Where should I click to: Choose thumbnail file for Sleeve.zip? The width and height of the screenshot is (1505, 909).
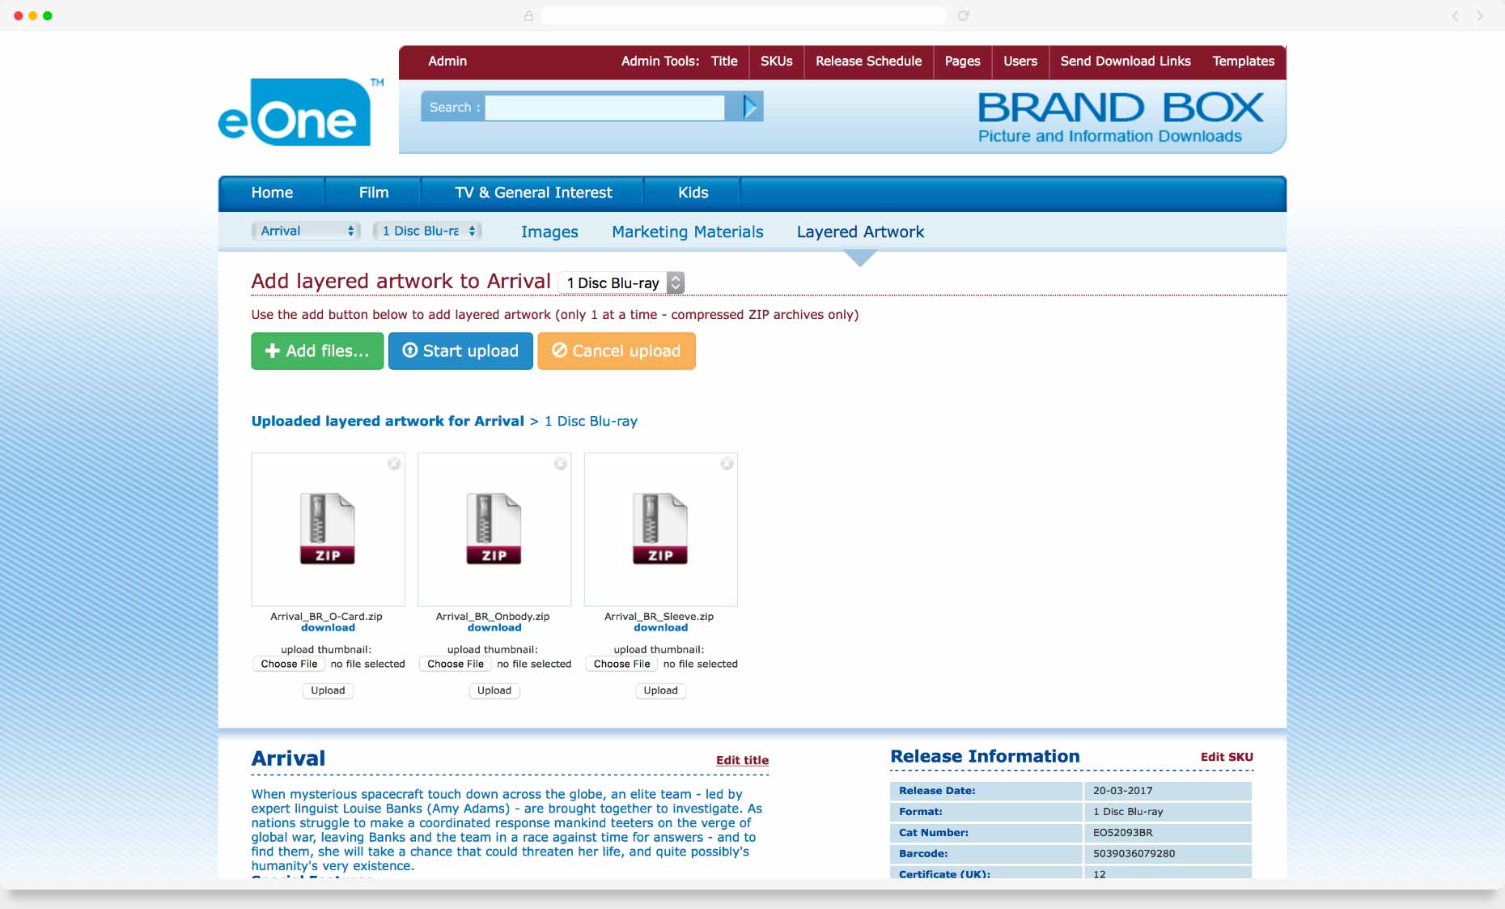(621, 664)
